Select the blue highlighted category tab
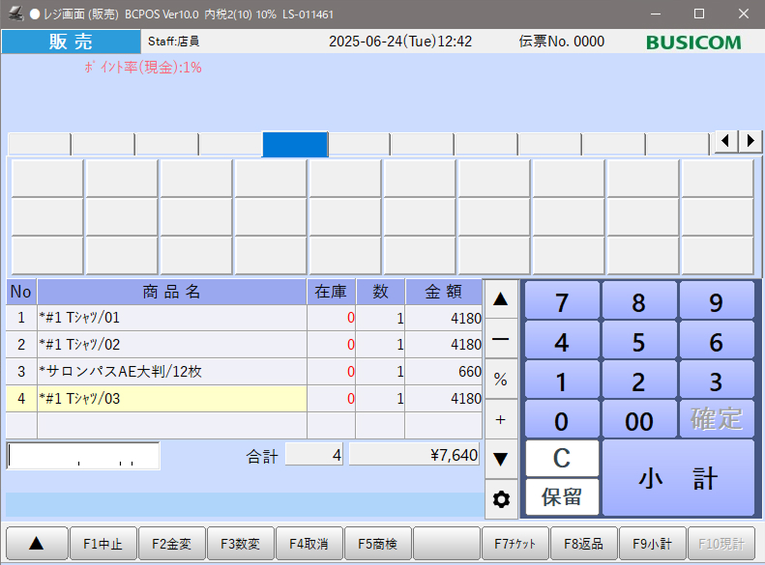This screenshot has height=565, width=765. tap(295, 145)
